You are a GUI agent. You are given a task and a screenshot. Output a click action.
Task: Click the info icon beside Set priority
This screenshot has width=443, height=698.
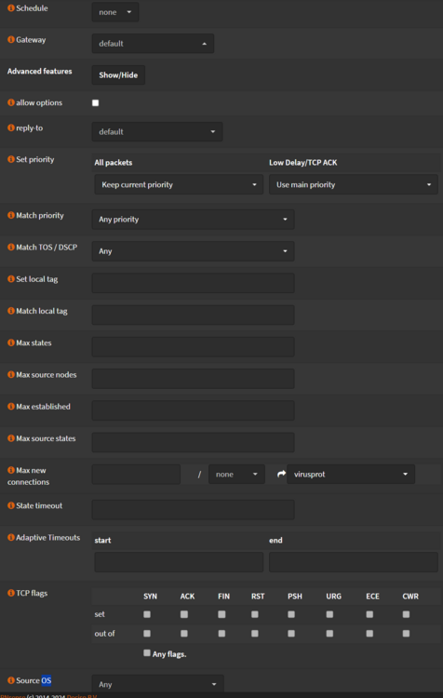coord(11,159)
